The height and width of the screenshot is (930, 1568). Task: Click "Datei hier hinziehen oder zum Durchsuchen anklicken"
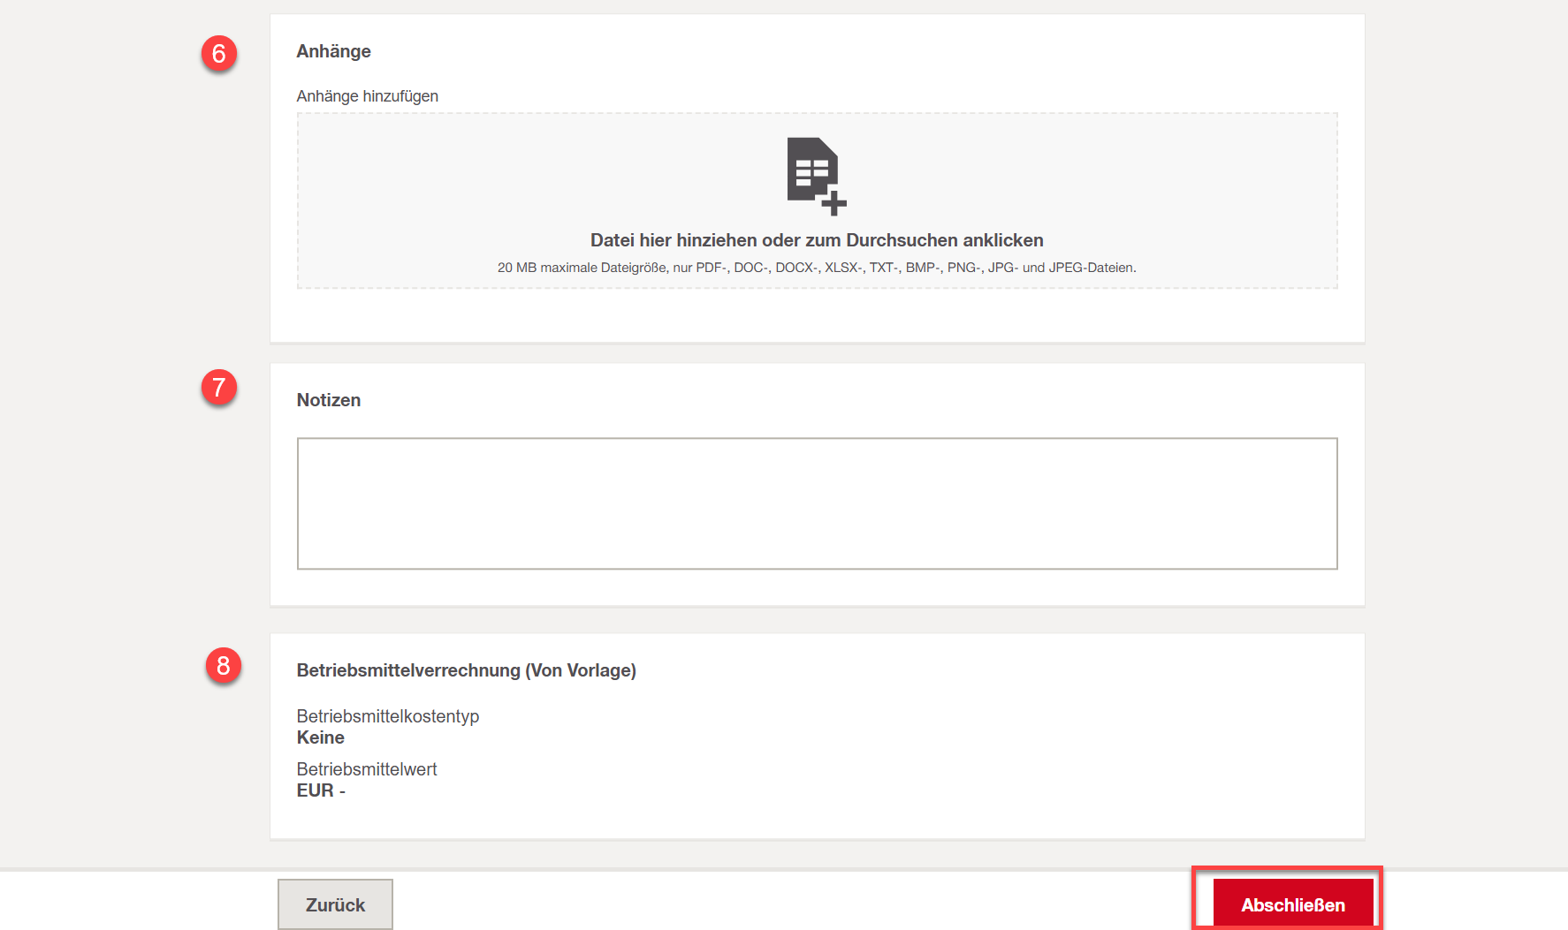point(817,240)
